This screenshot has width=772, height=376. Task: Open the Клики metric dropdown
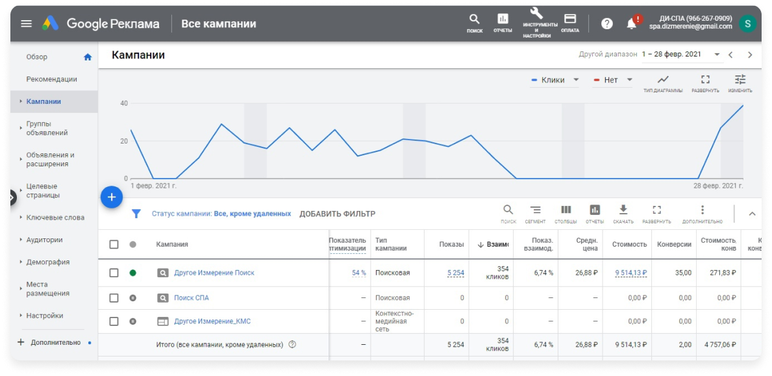[555, 80]
